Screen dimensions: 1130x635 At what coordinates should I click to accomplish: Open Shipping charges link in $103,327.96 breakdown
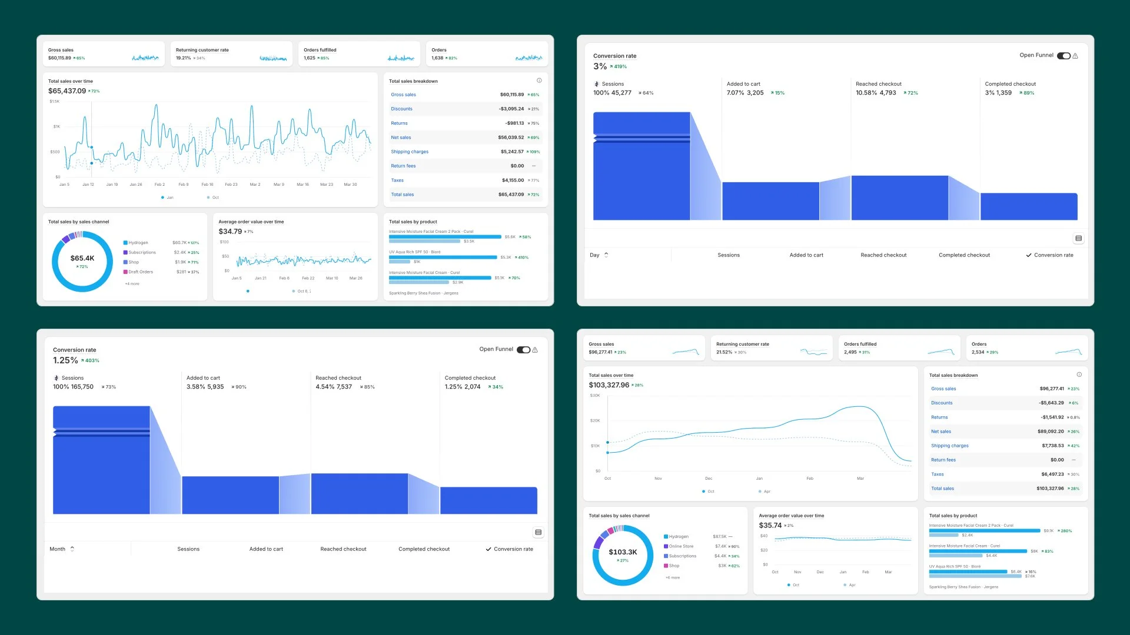pos(949,446)
